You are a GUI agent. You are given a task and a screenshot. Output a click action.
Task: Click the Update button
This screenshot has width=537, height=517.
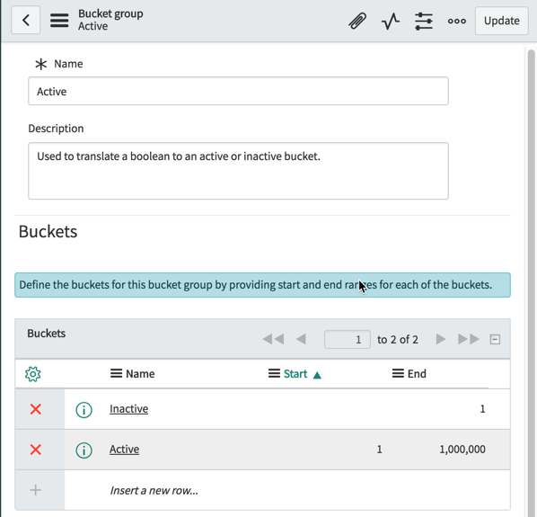point(501,21)
